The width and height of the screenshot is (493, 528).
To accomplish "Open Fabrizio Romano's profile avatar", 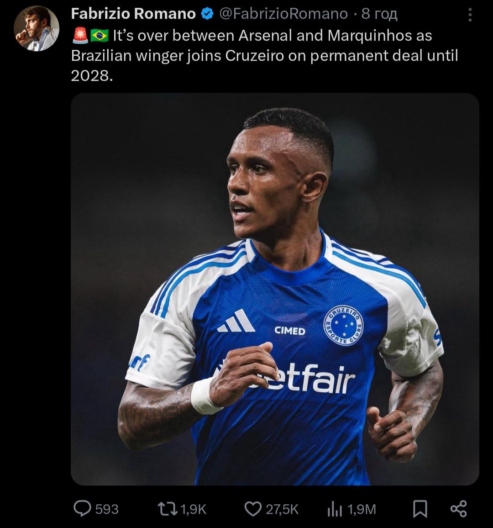I will click(x=36, y=28).
